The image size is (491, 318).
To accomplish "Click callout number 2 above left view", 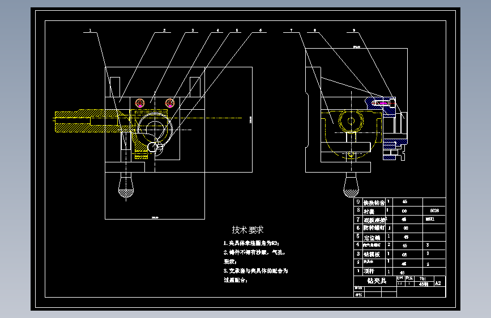I will [x=164, y=31].
